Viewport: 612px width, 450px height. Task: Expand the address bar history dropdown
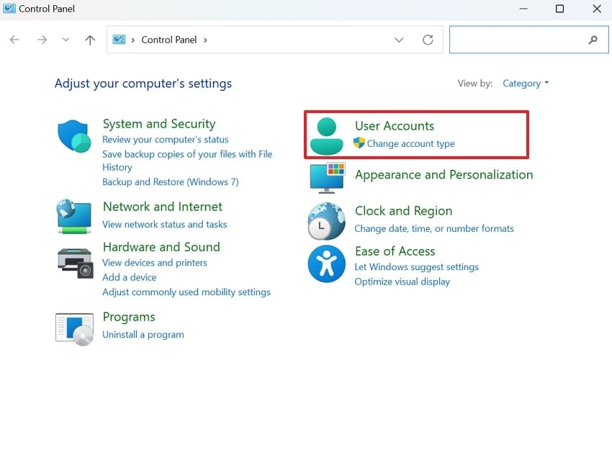(x=398, y=40)
